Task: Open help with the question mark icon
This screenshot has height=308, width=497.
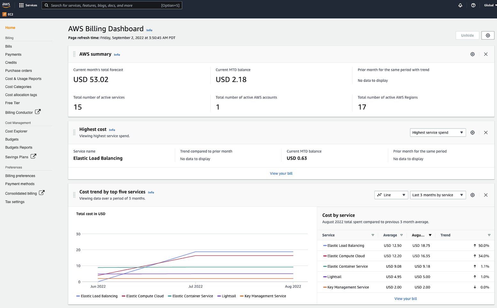Action: (473, 5)
